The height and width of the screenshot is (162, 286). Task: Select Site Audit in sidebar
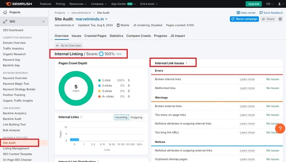9,143
